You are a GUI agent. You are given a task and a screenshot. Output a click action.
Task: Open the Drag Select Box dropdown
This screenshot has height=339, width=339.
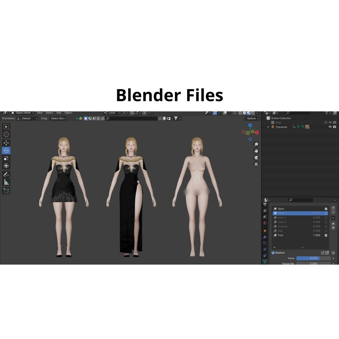58,118
